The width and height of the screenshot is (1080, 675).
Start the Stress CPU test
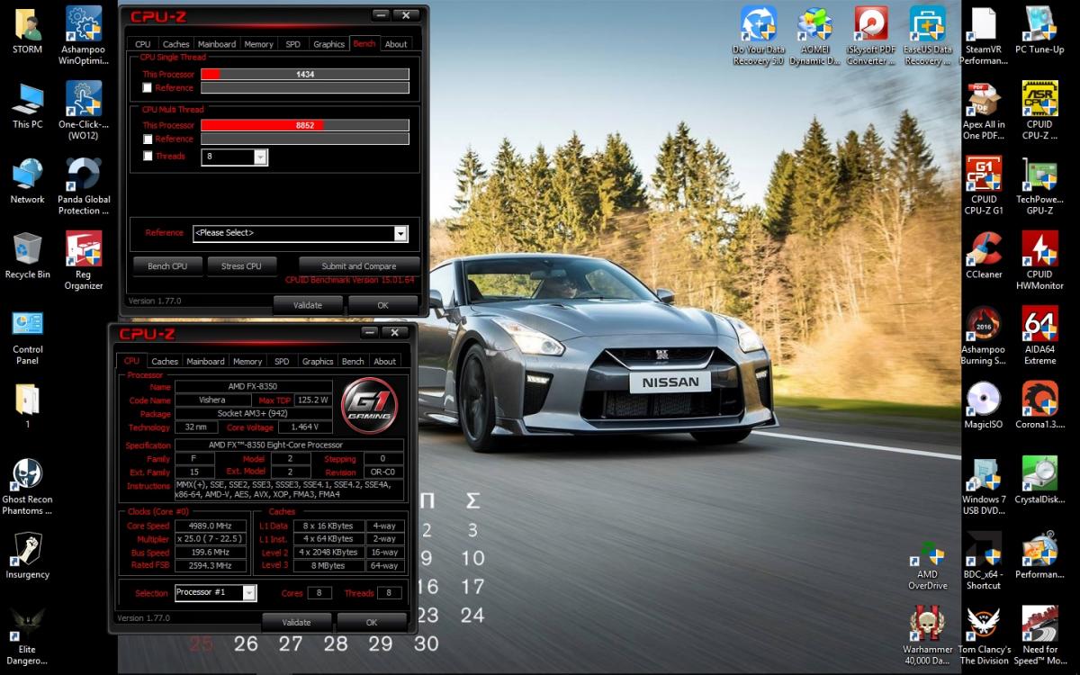coord(241,266)
